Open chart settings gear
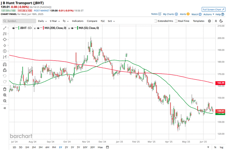Image resolution: width=226 pixels, height=150 pixels. 209,21
